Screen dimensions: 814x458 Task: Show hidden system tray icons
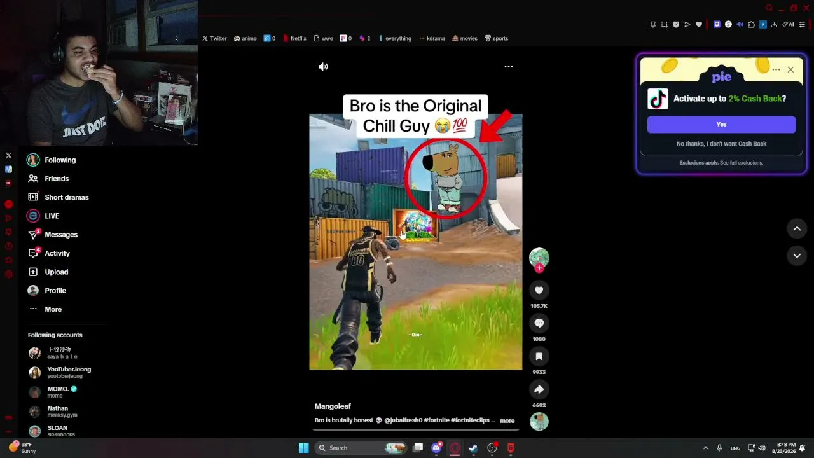(705, 448)
